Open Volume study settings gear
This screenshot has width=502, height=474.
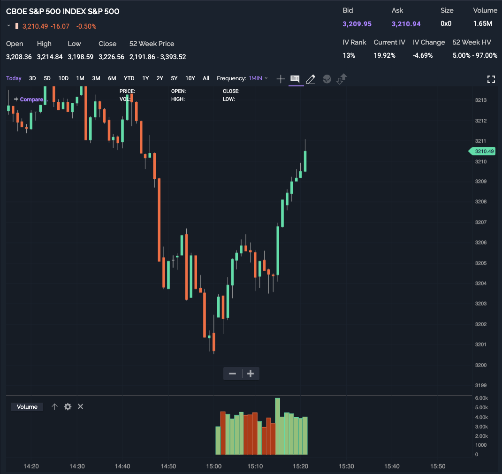point(68,407)
